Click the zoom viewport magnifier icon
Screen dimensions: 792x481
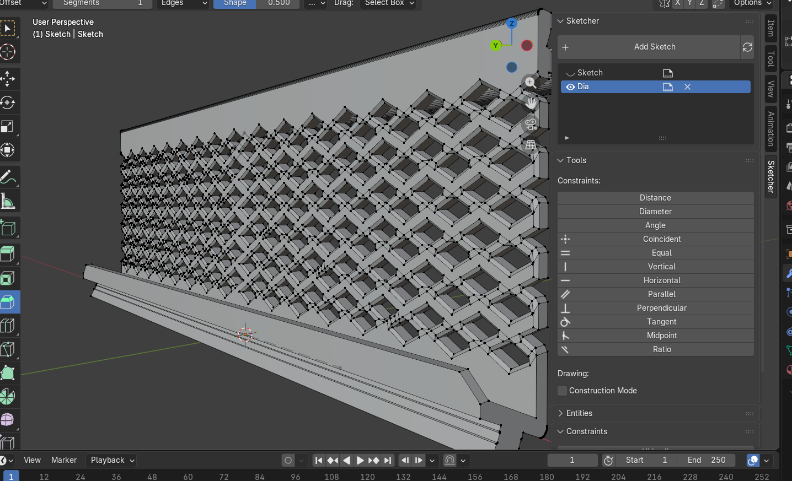coord(531,83)
